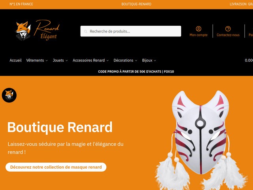Click the Boutique Renard hero heading

[60, 127]
